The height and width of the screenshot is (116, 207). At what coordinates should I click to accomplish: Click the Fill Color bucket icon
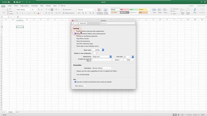point(34,13)
